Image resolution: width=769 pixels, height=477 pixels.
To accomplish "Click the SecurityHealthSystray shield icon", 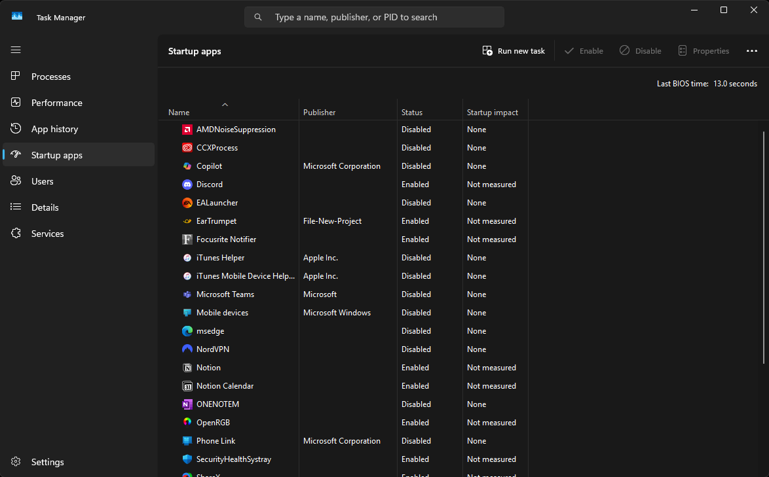I will [187, 459].
